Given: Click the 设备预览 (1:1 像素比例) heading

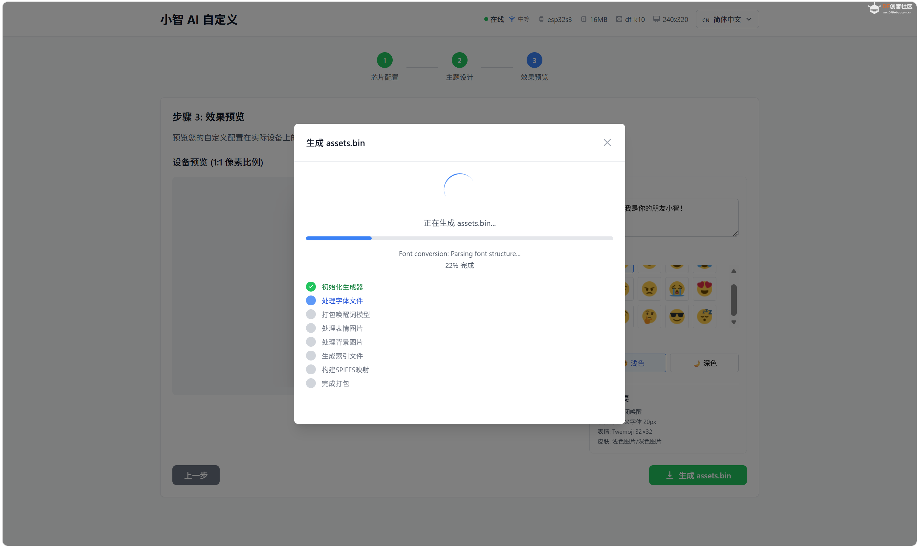Looking at the screenshot, I should (x=217, y=162).
